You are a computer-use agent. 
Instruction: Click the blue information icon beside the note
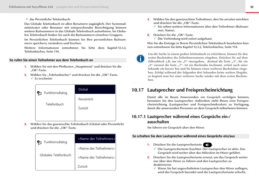click(x=140, y=59)
